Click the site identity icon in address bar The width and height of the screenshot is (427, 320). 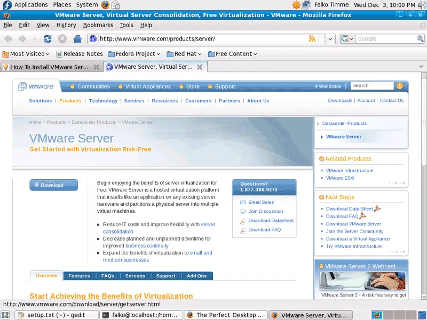[x=93, y=39]
